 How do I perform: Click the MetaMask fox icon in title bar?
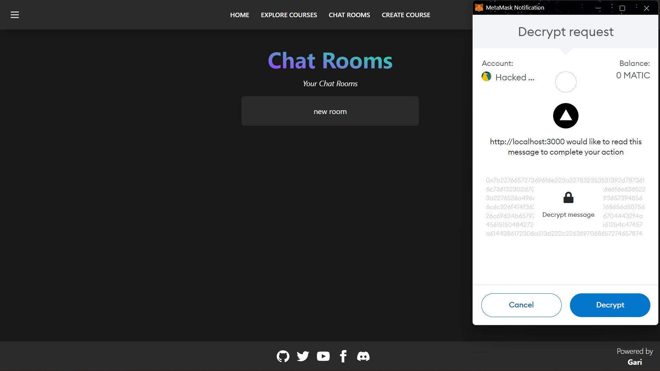pyautogui.click(x=479, y=8)
